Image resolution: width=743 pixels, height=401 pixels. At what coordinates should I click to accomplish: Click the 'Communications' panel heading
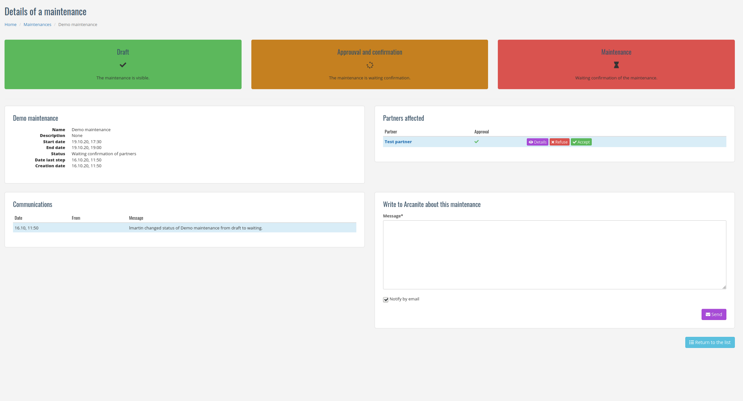pos(33,204)
